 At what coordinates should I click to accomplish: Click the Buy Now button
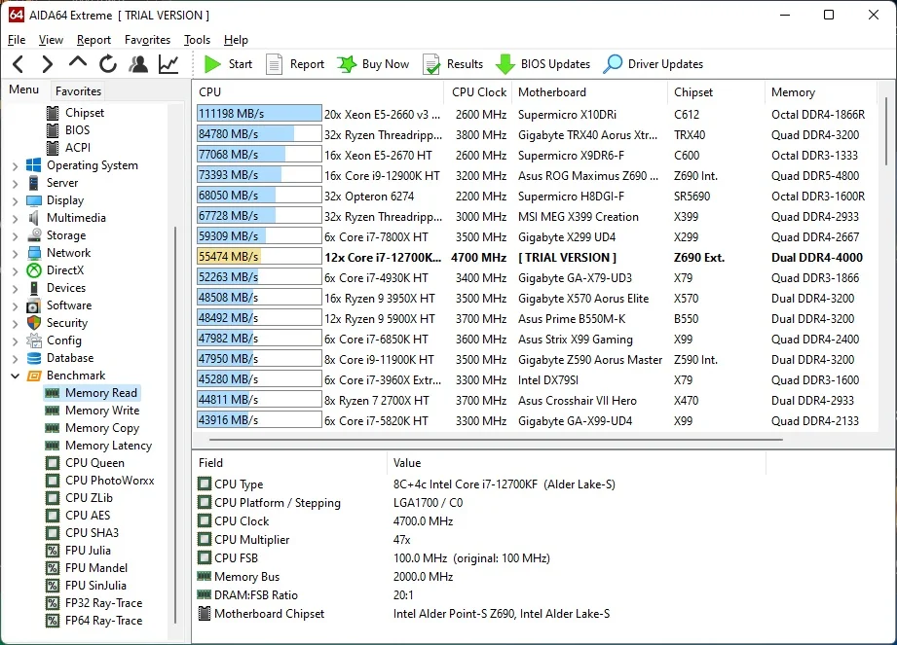(373, 64)
